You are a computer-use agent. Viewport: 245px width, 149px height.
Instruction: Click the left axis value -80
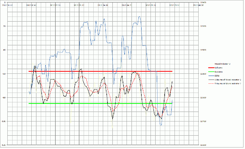[4, 97]
